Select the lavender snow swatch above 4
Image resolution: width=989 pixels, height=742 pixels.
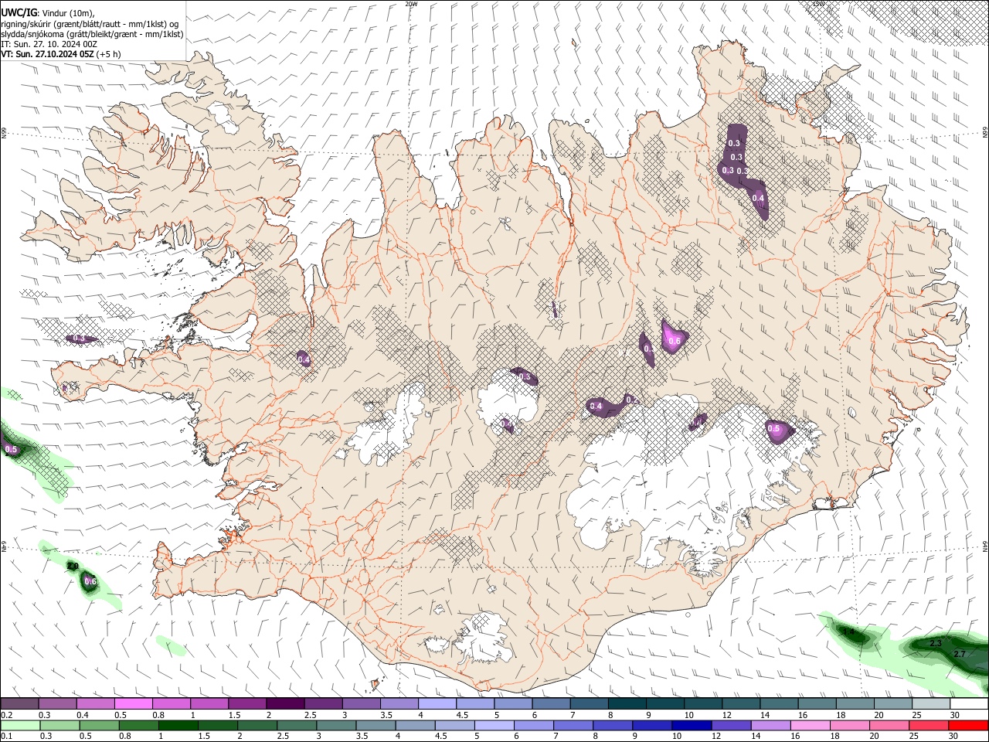436,704
